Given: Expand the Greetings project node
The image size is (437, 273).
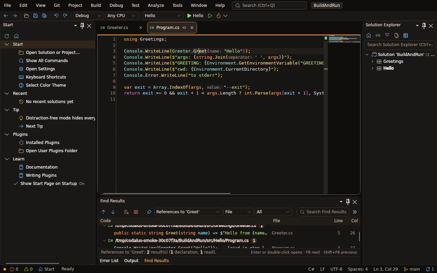Looking at the screenshot, I should [372, 61].
